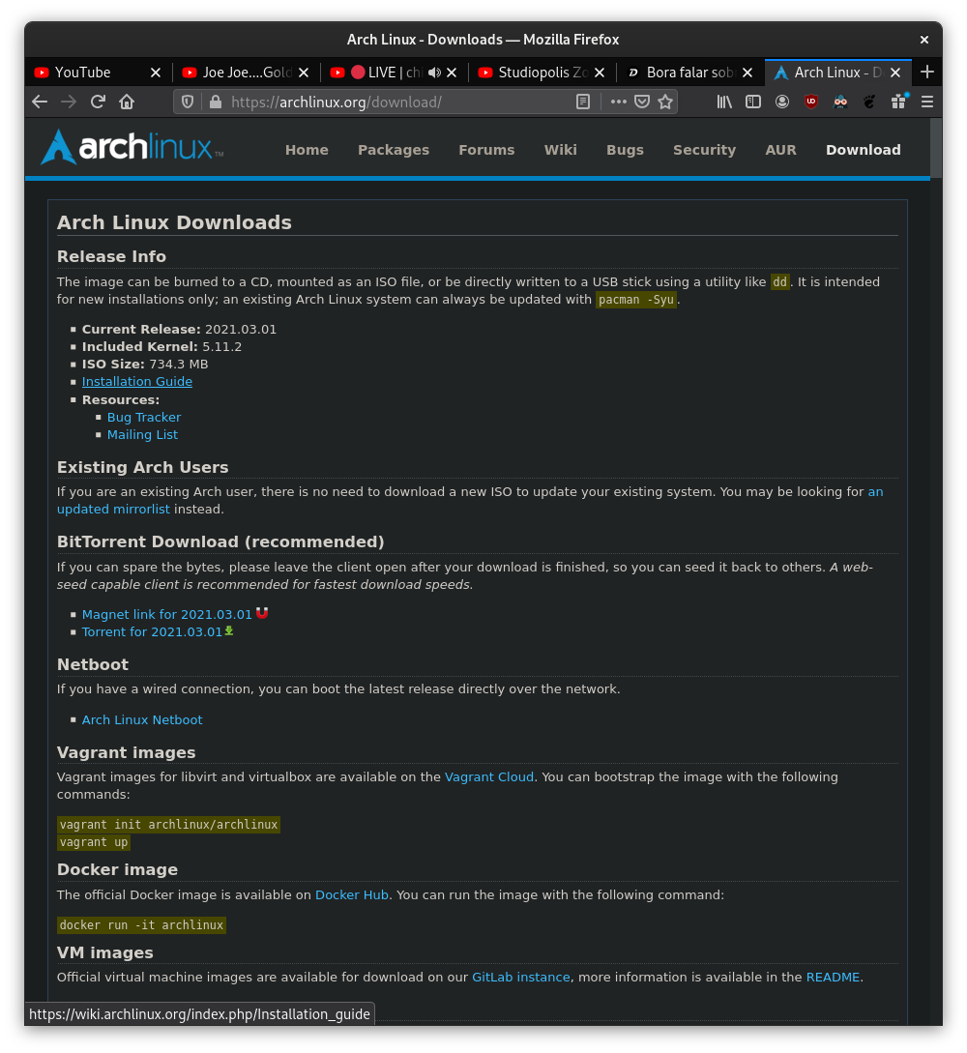Viewport: 967px width, 1053px height.
Task: Save page to Pocket
Action: pos(642,102)
